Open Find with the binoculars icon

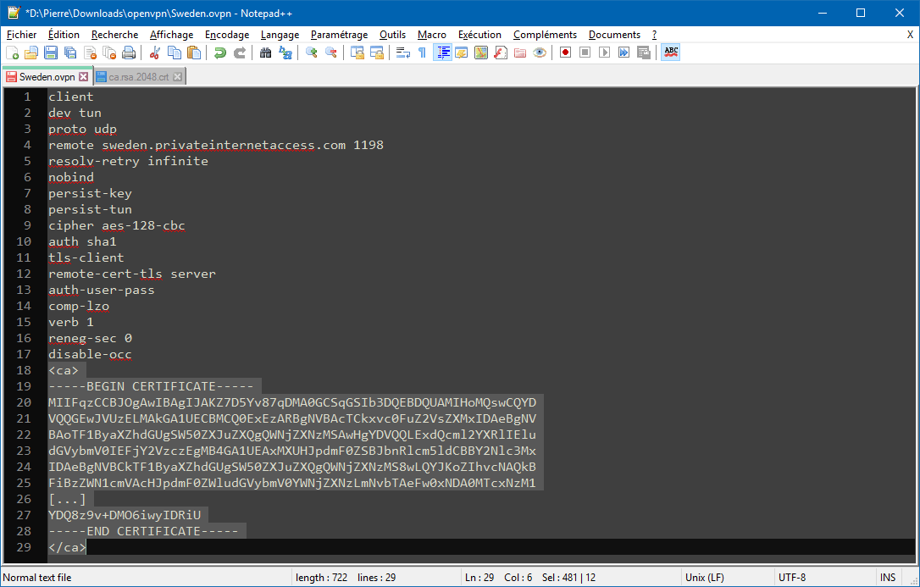pos(266,53)
